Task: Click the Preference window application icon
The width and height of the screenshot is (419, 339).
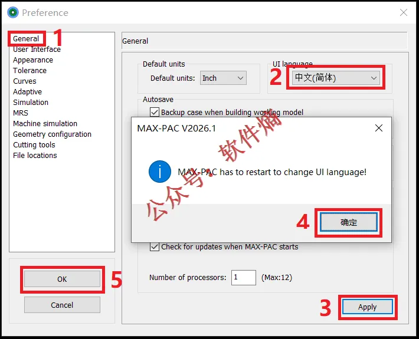Action: point(13,12)
